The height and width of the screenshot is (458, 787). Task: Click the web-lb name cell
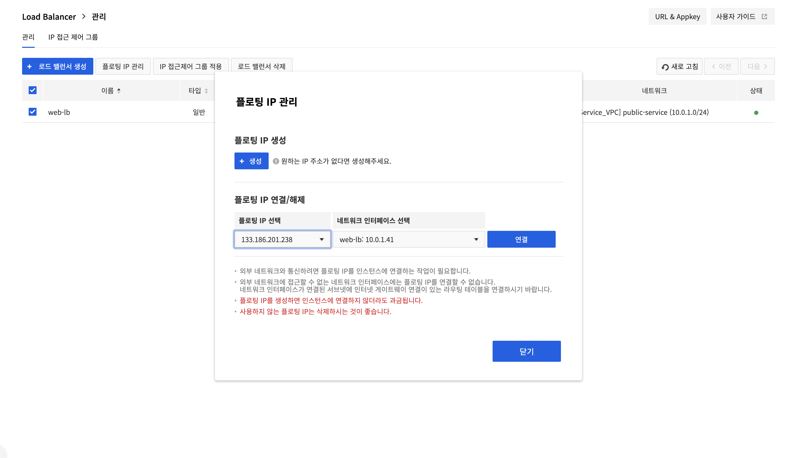[x=59, y=112]
